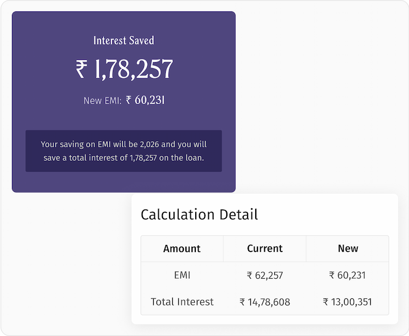Click the rupee symbol beside 1,78,257
Viewport: 409px width, 336px height.
[81, 69]
